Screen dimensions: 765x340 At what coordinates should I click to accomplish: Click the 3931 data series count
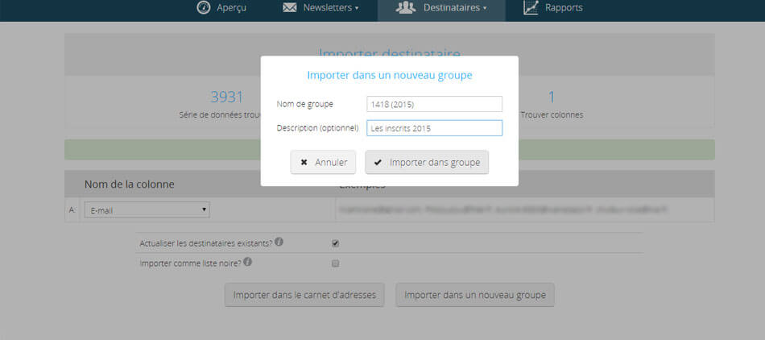tap(226, 97)
